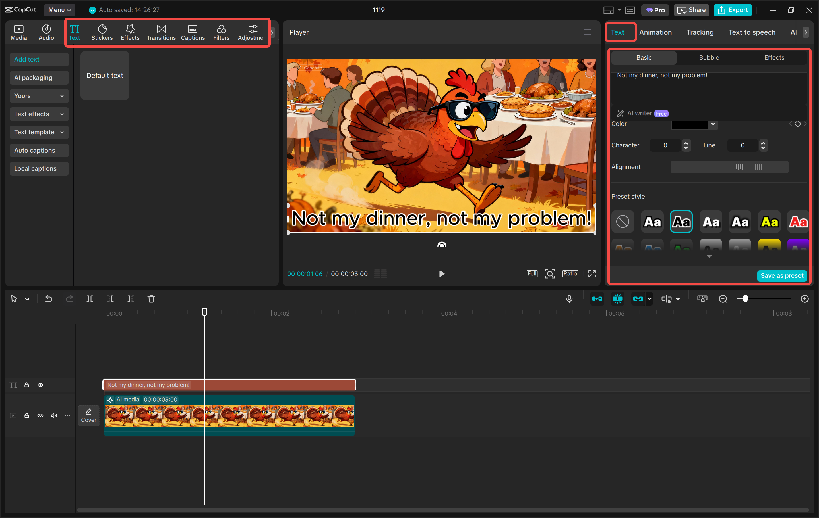Expand the Text template category
819x518 pixels.
click(x=39, y=132)
